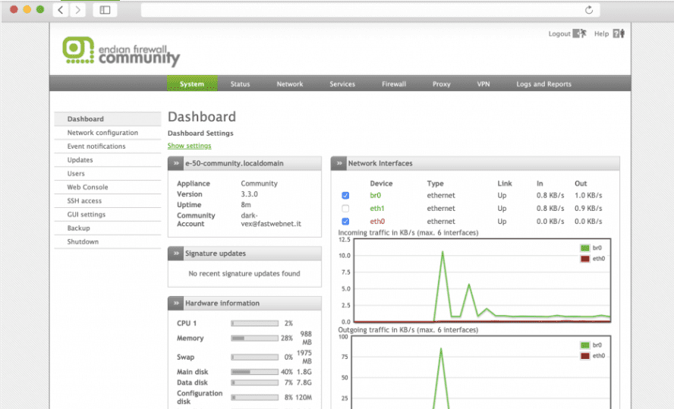Go back with browser back arrow
The width and height of the screenshot is (674, 409).
tap(61, 10)
